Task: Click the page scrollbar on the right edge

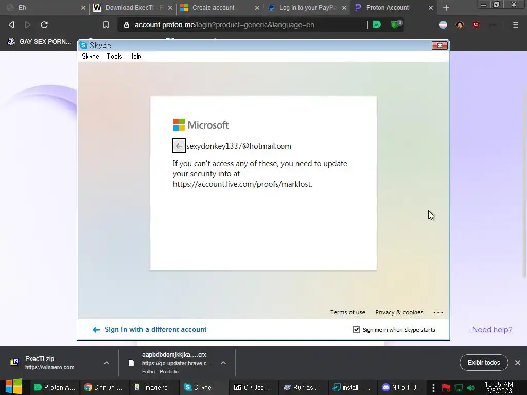Action: point(525,182)
